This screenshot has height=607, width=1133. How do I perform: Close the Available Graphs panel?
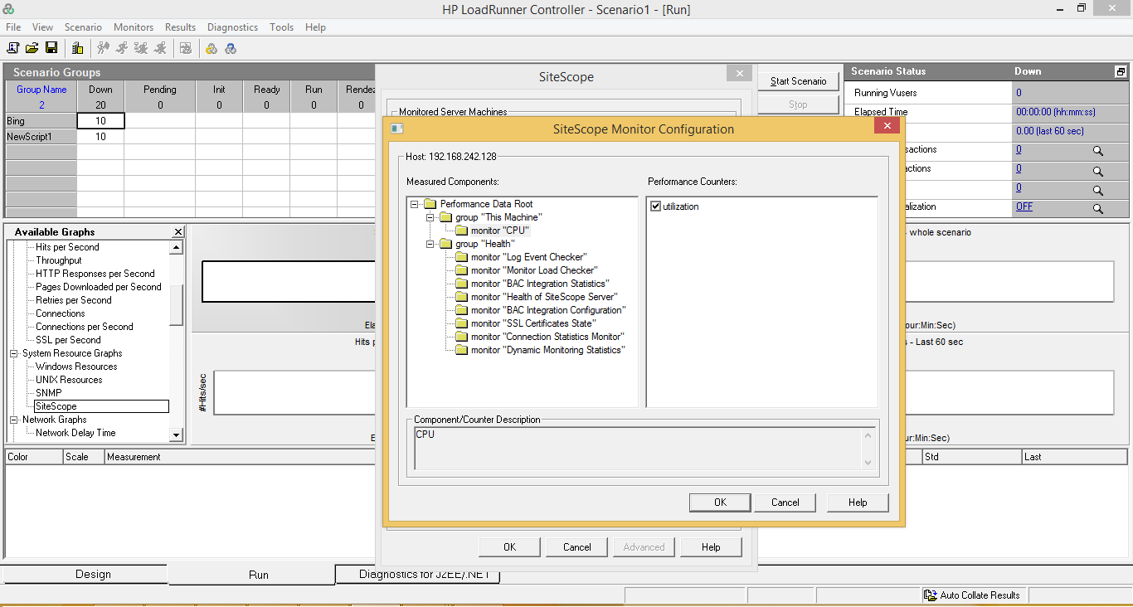tap(177, 232)
